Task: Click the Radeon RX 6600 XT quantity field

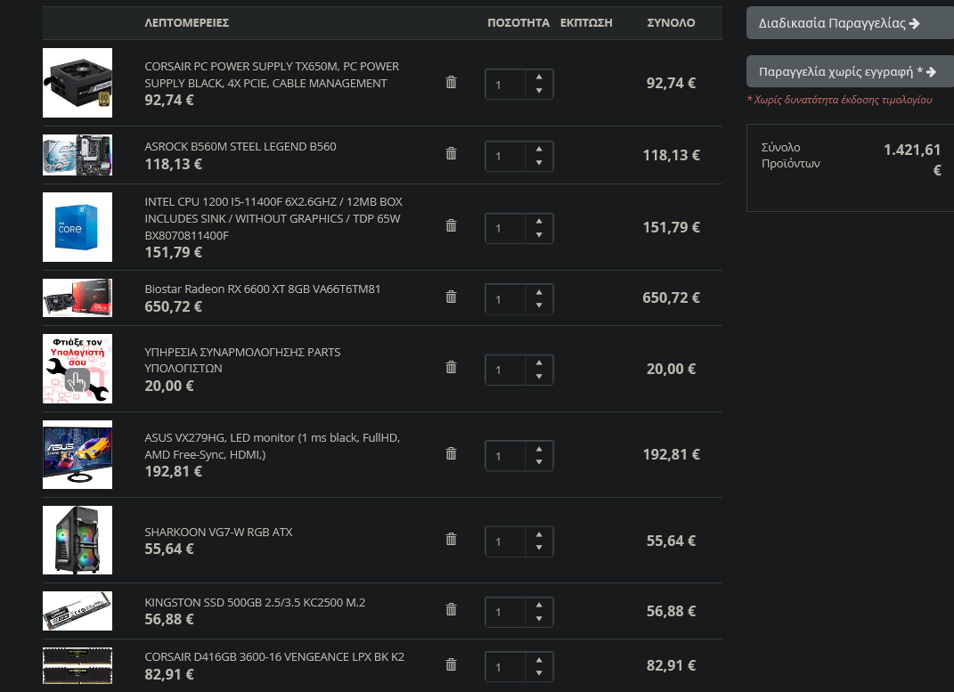Action: click(x=506, y=299)
